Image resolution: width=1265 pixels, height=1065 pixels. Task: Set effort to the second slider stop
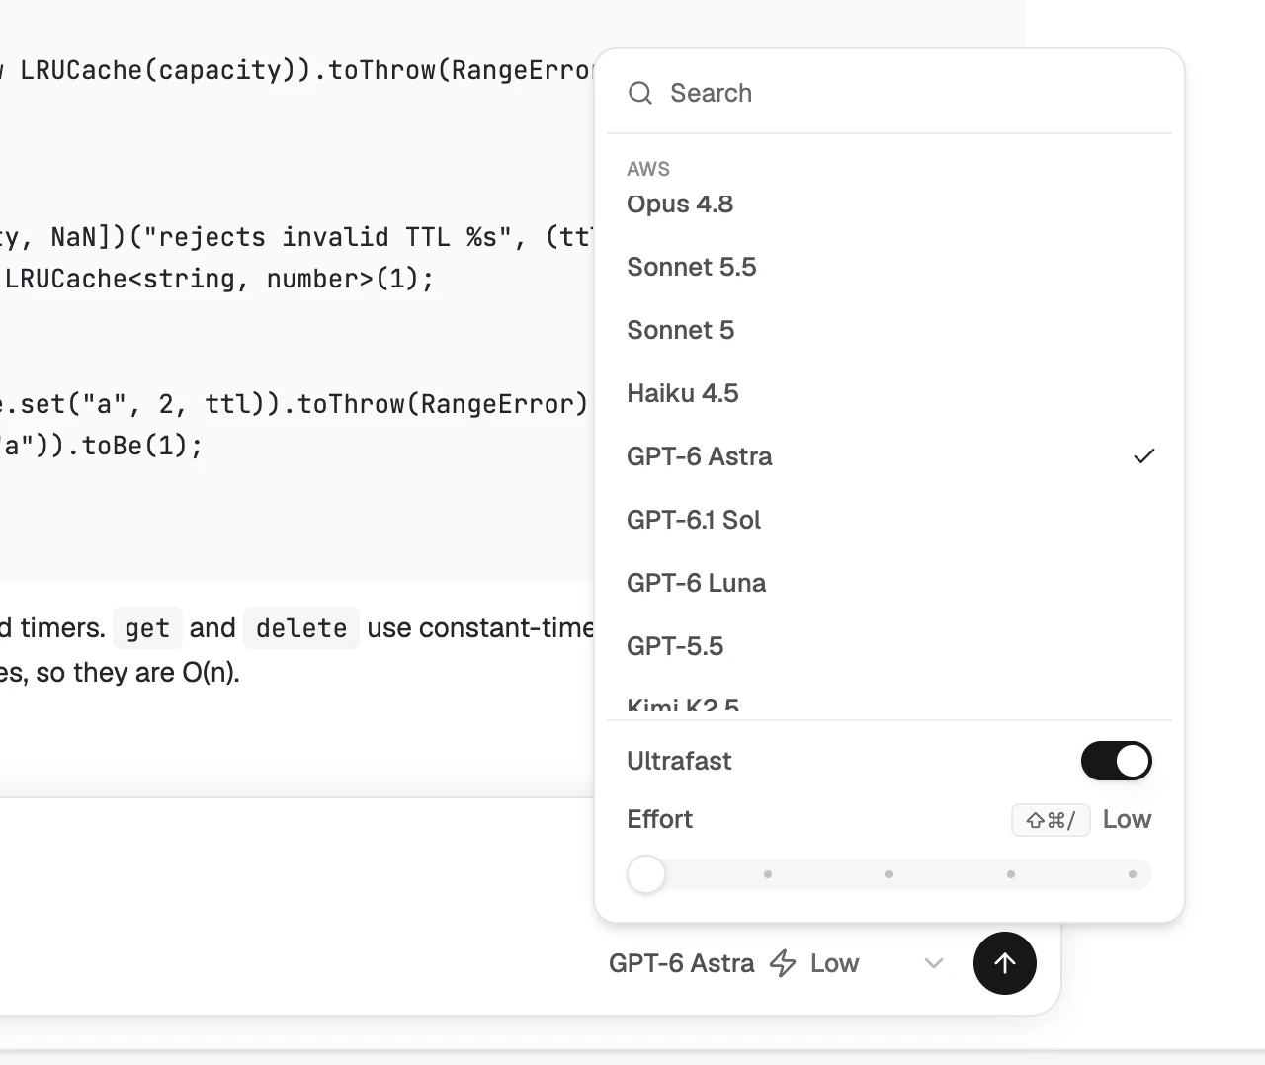pyautogui.click(x=768, y=874)
